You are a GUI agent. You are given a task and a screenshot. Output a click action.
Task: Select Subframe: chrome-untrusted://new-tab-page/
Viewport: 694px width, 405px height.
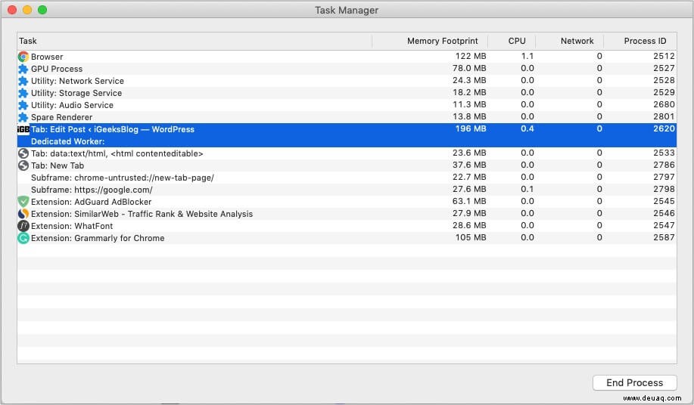click(x=347, y=178)
